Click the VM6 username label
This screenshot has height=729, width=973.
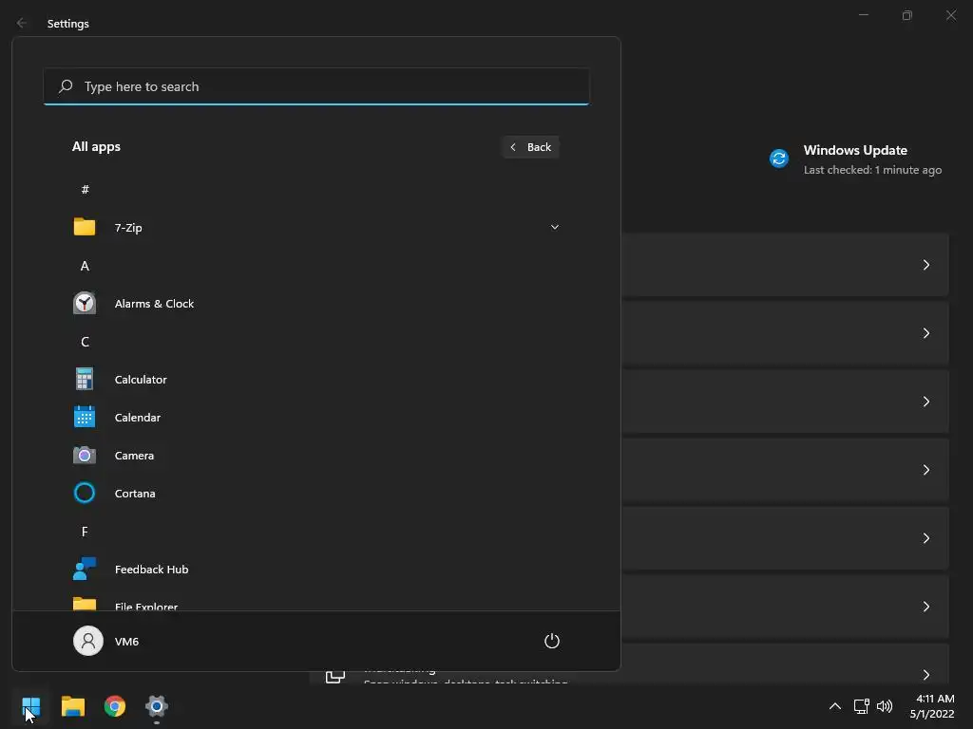(x=126, y=642)
